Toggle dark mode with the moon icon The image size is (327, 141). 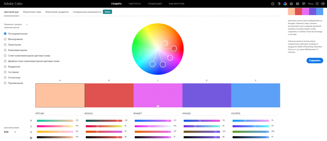[x=279, y=4]
